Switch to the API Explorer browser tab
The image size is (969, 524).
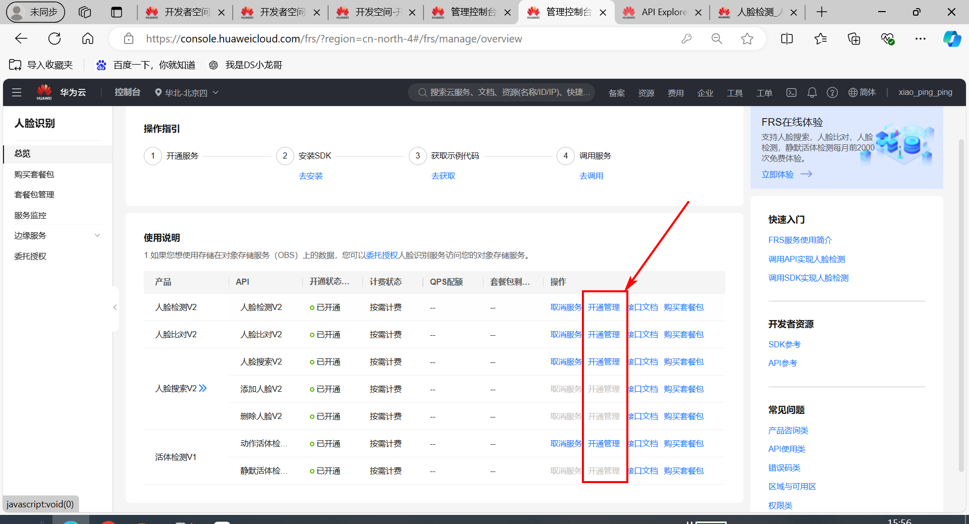click(x=662, y=12)
